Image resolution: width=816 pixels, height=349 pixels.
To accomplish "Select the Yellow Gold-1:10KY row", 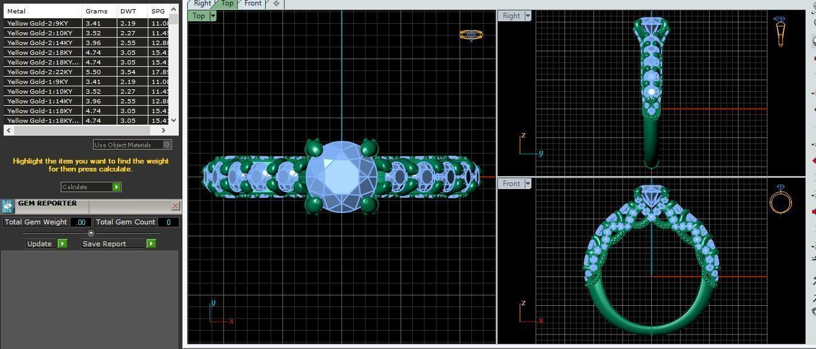I will [86, 91].
